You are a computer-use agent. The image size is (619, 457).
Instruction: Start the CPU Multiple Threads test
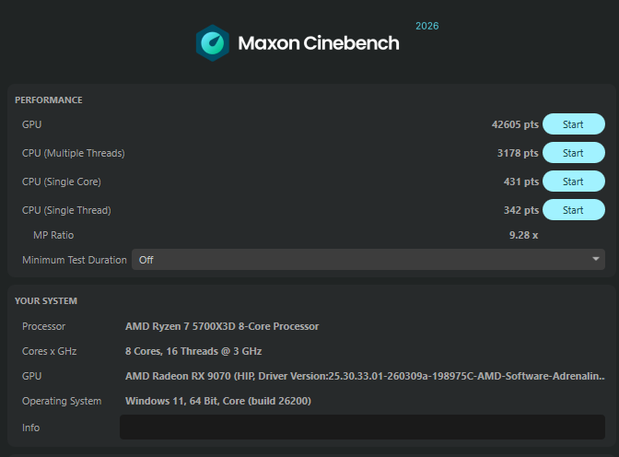click(x=574, y=153)
